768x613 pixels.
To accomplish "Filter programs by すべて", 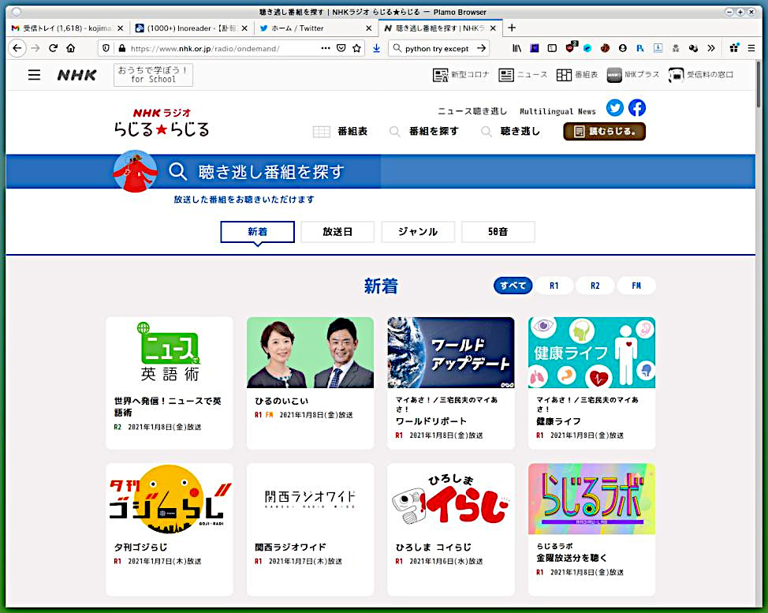I will pyautogui.click(x=513, y=286).
